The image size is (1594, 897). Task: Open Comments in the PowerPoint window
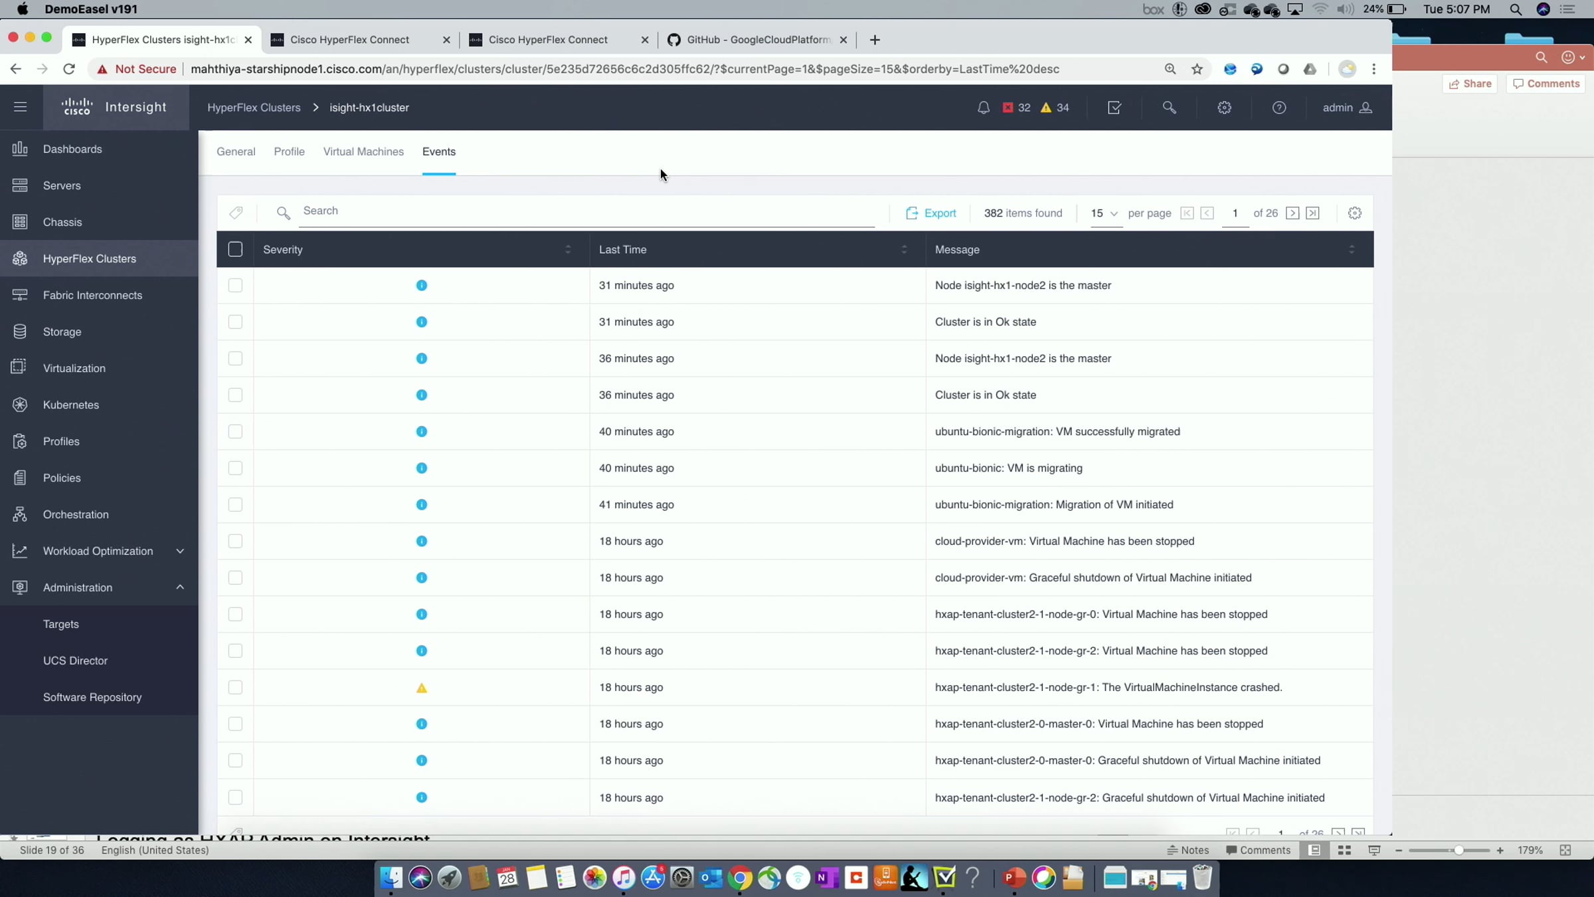coord(1546,84)
